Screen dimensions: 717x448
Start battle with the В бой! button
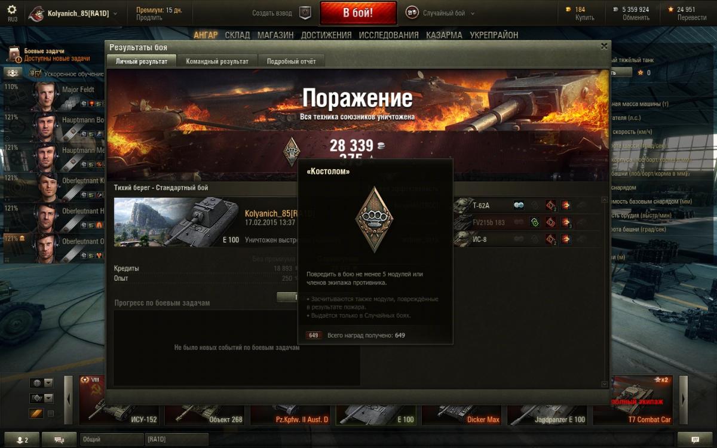(358, 13)
